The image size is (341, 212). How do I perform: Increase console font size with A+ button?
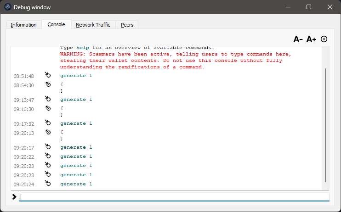click(x=311, y=39)
